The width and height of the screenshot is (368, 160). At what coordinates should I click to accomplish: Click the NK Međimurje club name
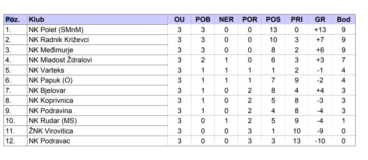(x=51, y=50)
